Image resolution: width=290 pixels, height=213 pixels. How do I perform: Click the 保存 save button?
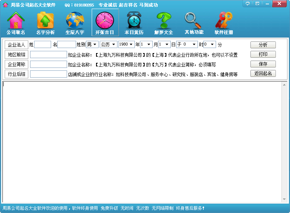263,64
